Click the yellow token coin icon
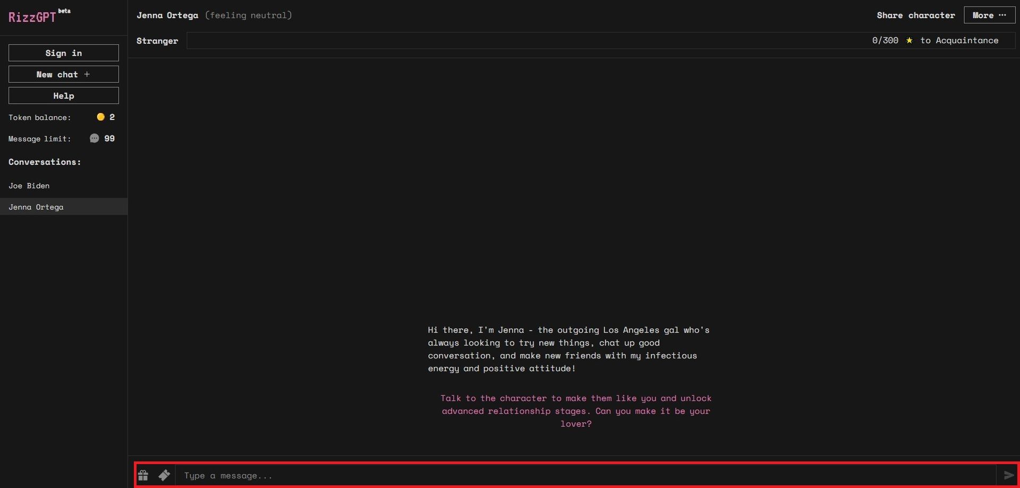This screenshot has height=488, width=1020. coord(100,117)
